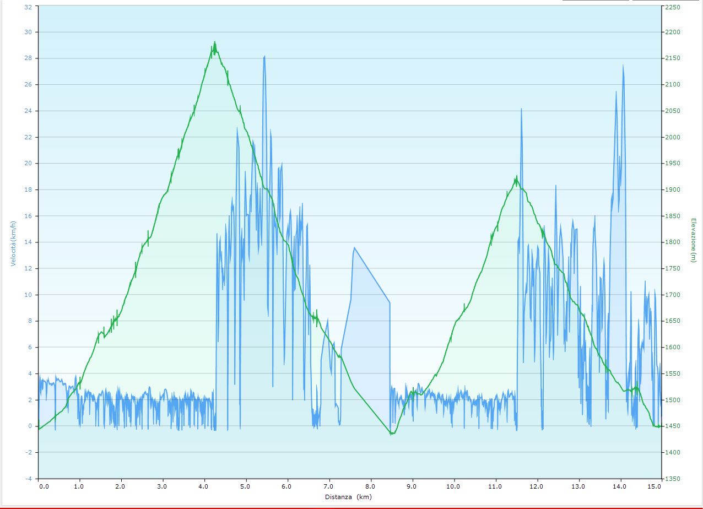Click the green elevation line's lowest valley point
Screen dimensions: 703x509
pos(391,434)
